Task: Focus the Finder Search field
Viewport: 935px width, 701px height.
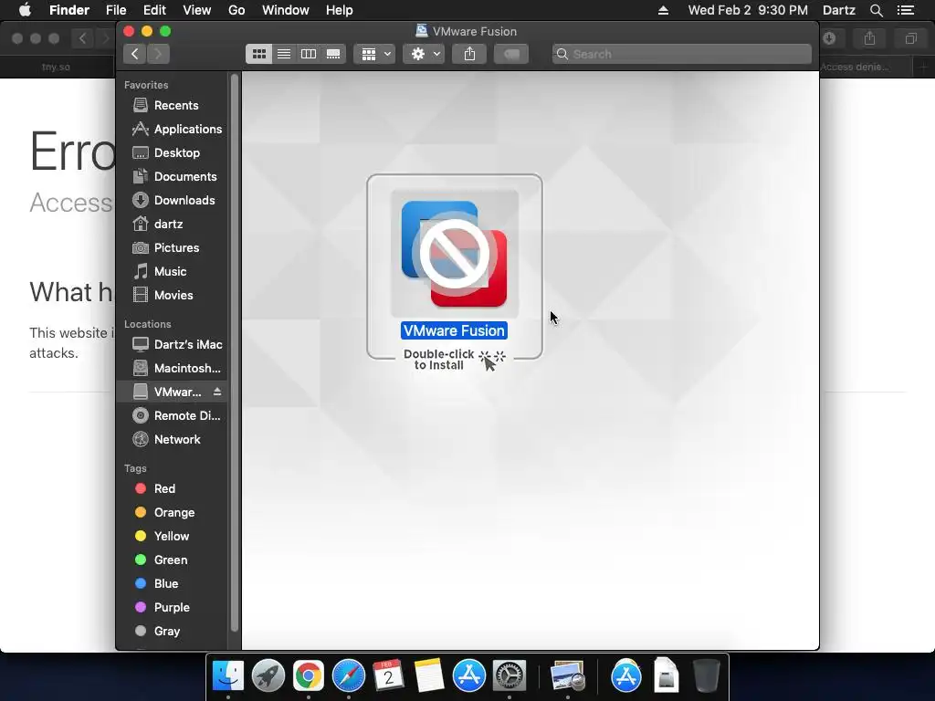Action: pos(681,54)
